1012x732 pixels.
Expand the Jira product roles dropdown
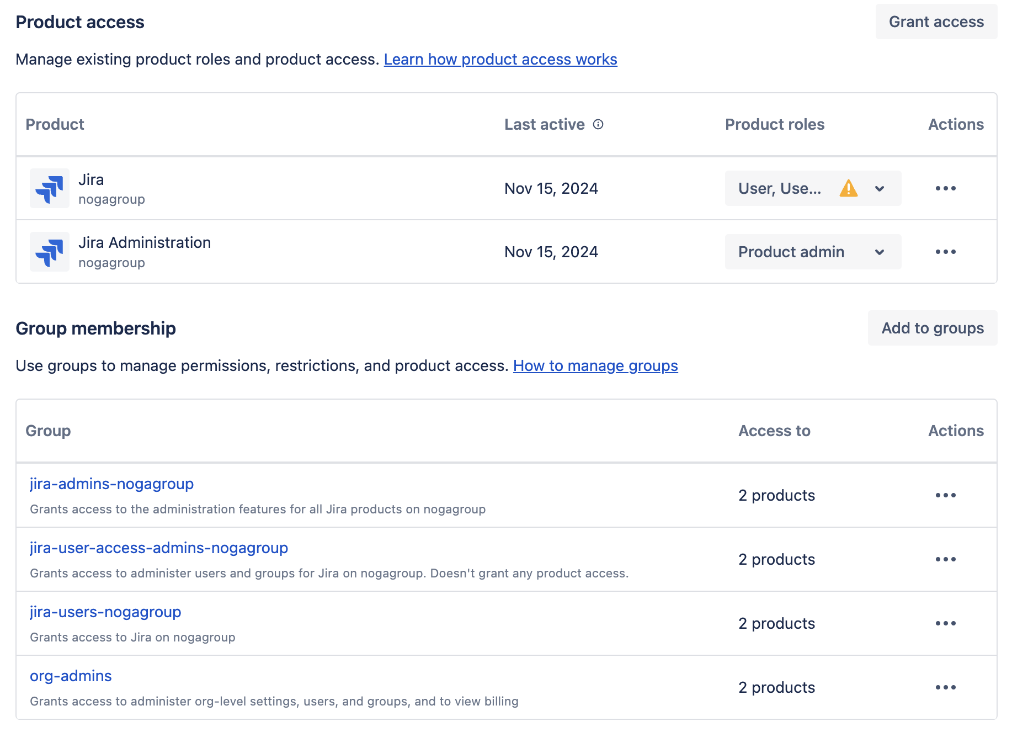813,188
